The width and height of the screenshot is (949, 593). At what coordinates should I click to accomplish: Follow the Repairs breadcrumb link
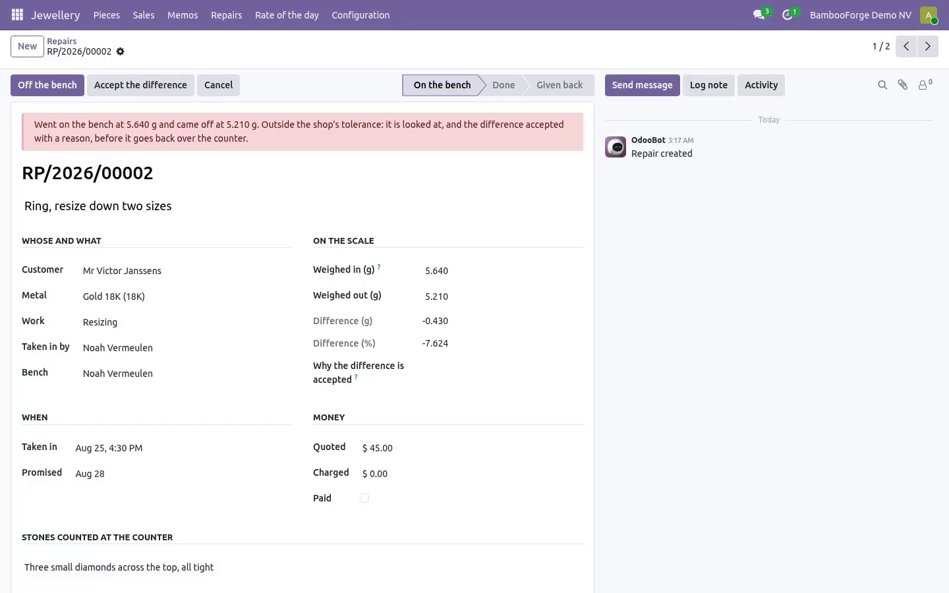(x=62, y=41)
